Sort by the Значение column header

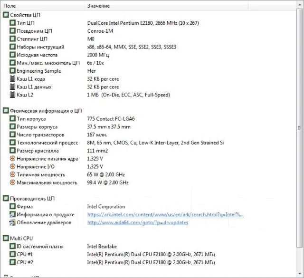(166, 6)
